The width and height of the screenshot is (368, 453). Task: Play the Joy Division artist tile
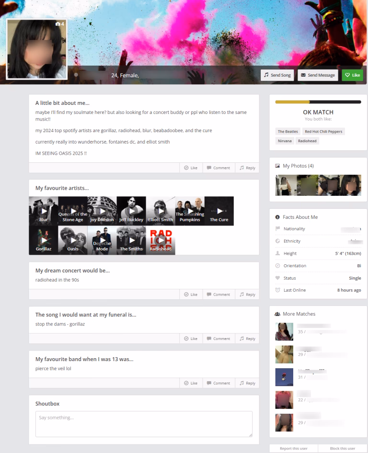pyautogui.click(x=102, y=211)
